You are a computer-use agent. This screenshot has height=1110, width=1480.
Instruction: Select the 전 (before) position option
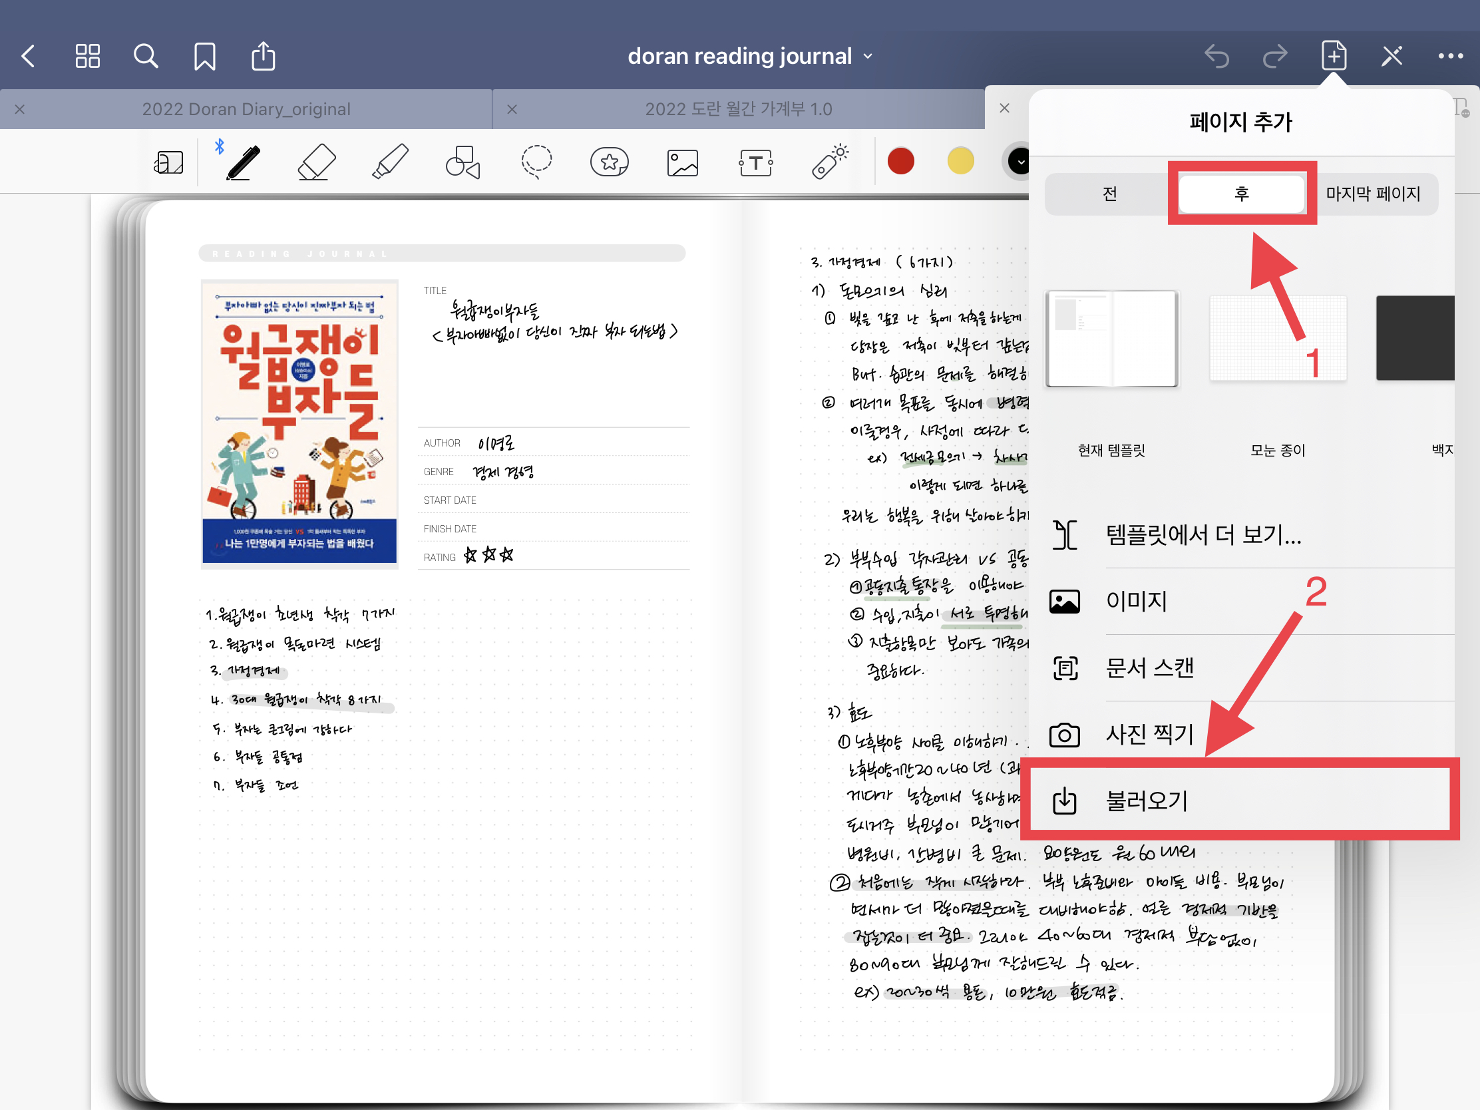click(1109, 194)
